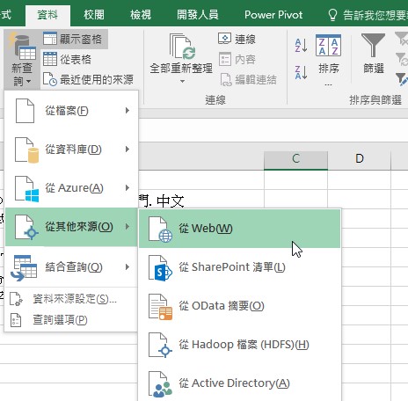Click the query options checklist icon
The image size is (408, 401).
16,320
